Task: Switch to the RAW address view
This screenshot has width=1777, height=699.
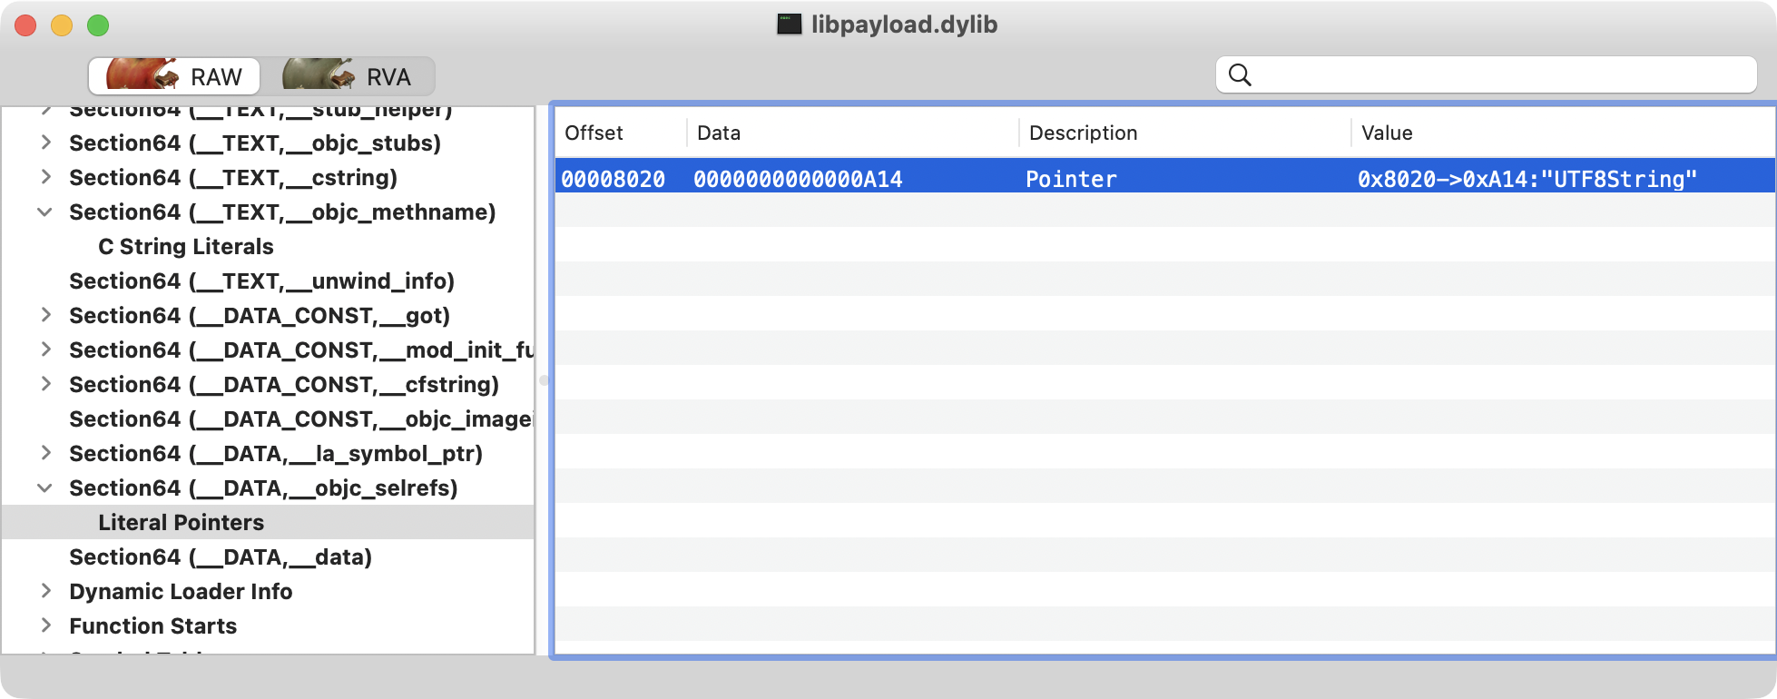Action: 174,76
